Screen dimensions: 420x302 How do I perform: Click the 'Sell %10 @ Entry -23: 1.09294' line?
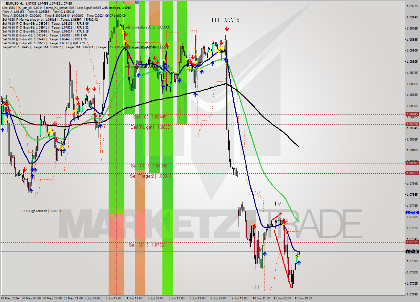(x=44, y=35)
